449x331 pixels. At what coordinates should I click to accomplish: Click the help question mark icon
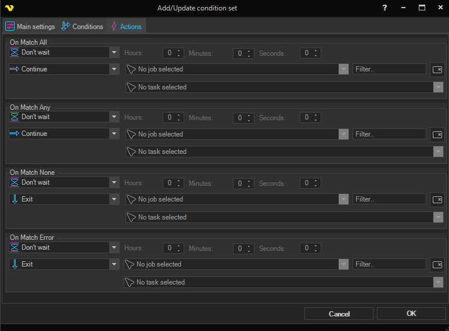coord(385,8)
